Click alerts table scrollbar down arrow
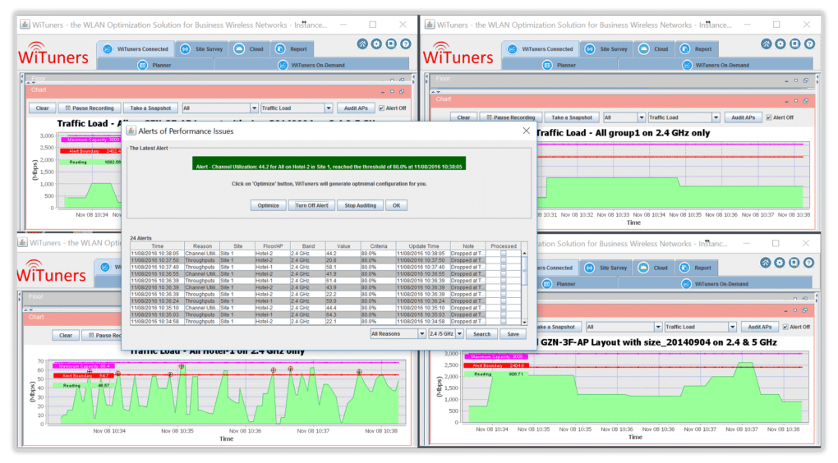Viewport: 838px width, 463px height. (x=524, y=322)
